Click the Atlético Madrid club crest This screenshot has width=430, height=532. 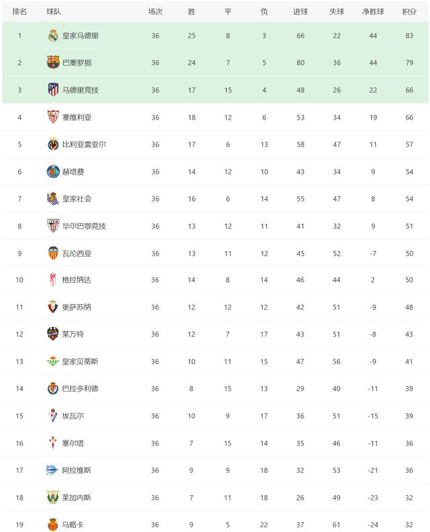point(53,90)
